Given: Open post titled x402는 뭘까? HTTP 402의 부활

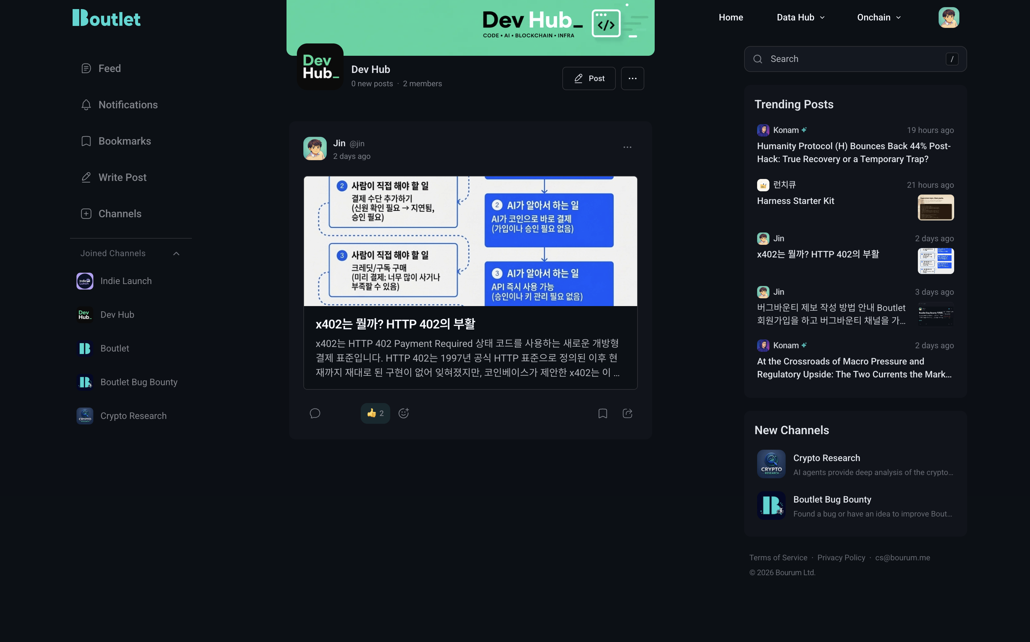Looking at the screenshot, I should pos(395,324).
